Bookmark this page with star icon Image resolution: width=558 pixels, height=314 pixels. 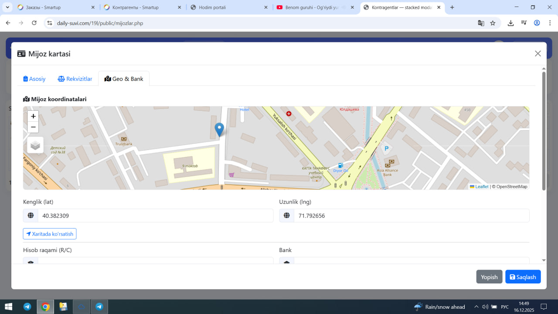[x=493, y=23]
